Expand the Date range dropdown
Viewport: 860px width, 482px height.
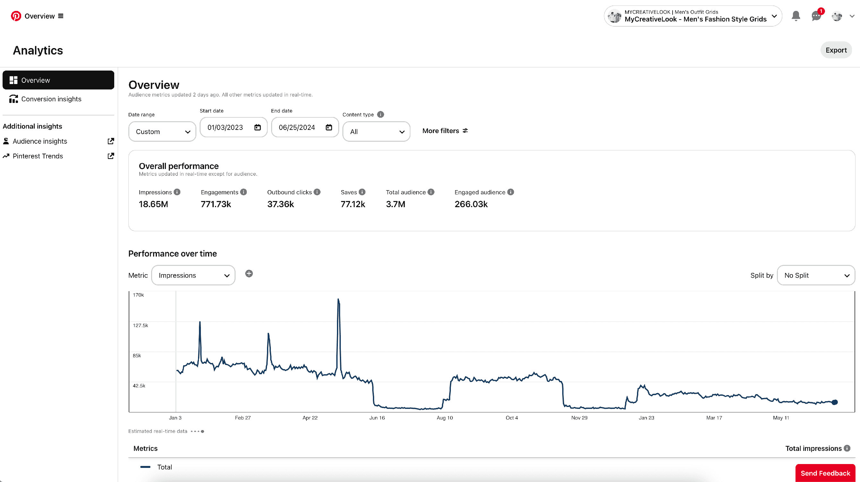(162, 131)
